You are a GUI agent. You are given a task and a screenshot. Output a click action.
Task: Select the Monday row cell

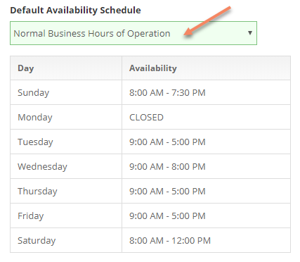66,117
